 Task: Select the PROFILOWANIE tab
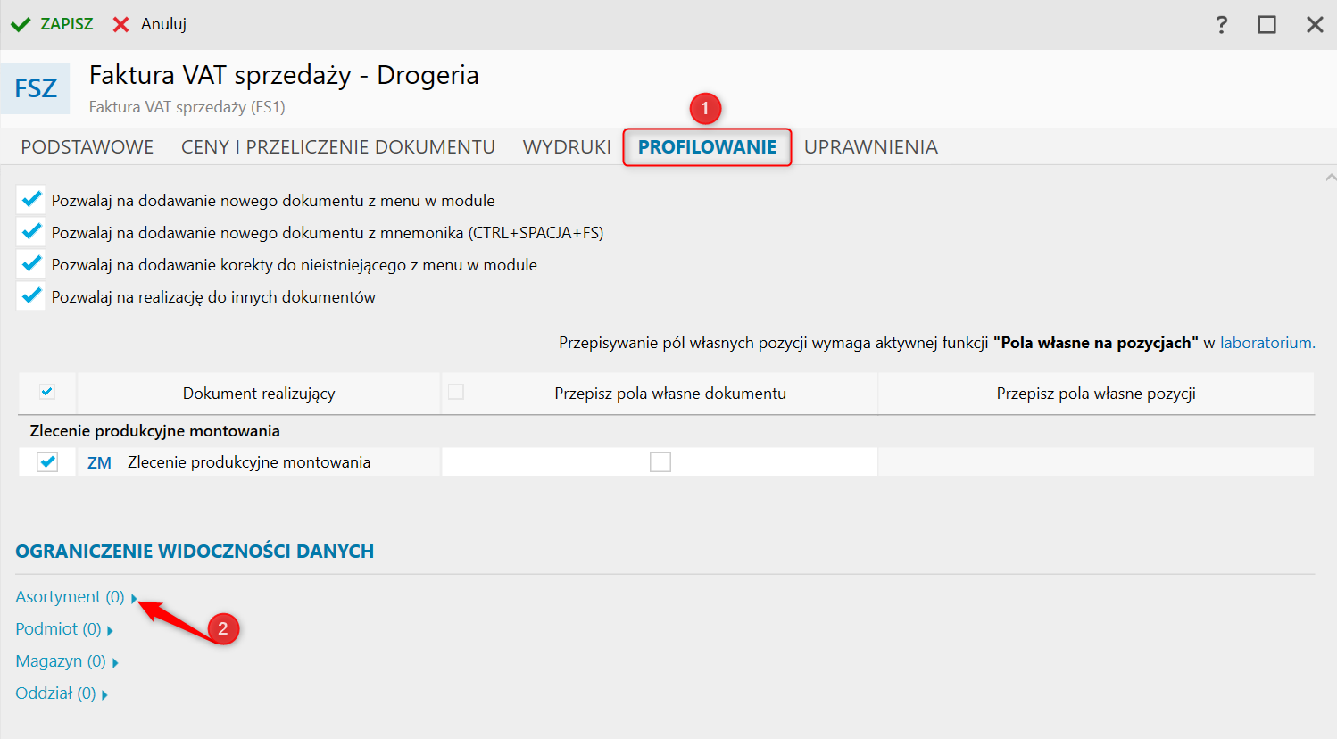click(x=707, y=147)
